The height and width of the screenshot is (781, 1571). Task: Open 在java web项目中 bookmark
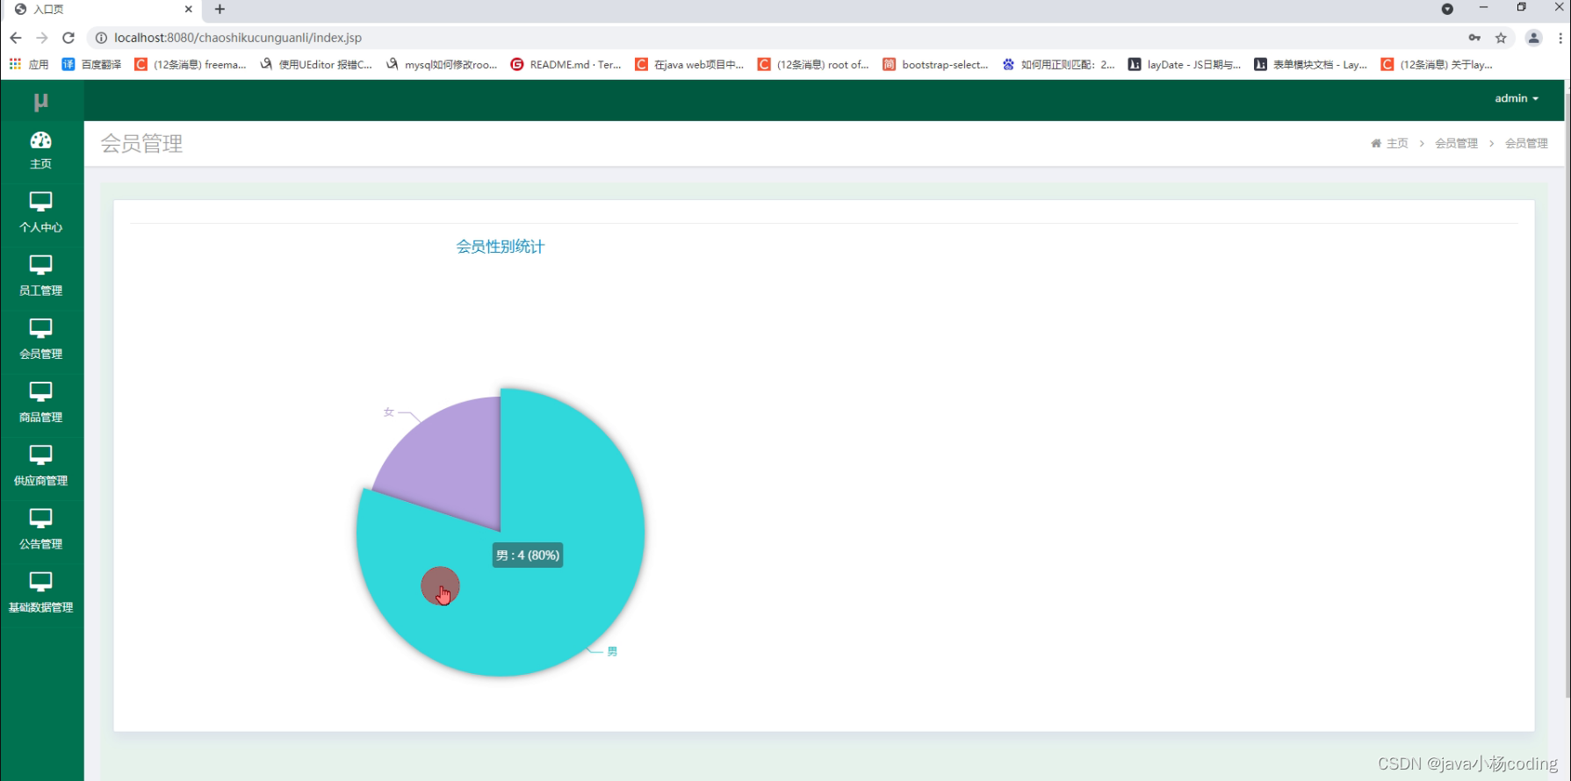tap(689, 64)
